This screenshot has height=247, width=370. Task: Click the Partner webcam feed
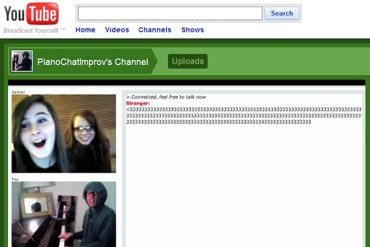(63, 134)
